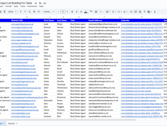Viewport: 167px width, 126px height.
Task: Select Last Name cell Whitehead
Action: click(x=63, y=53)
